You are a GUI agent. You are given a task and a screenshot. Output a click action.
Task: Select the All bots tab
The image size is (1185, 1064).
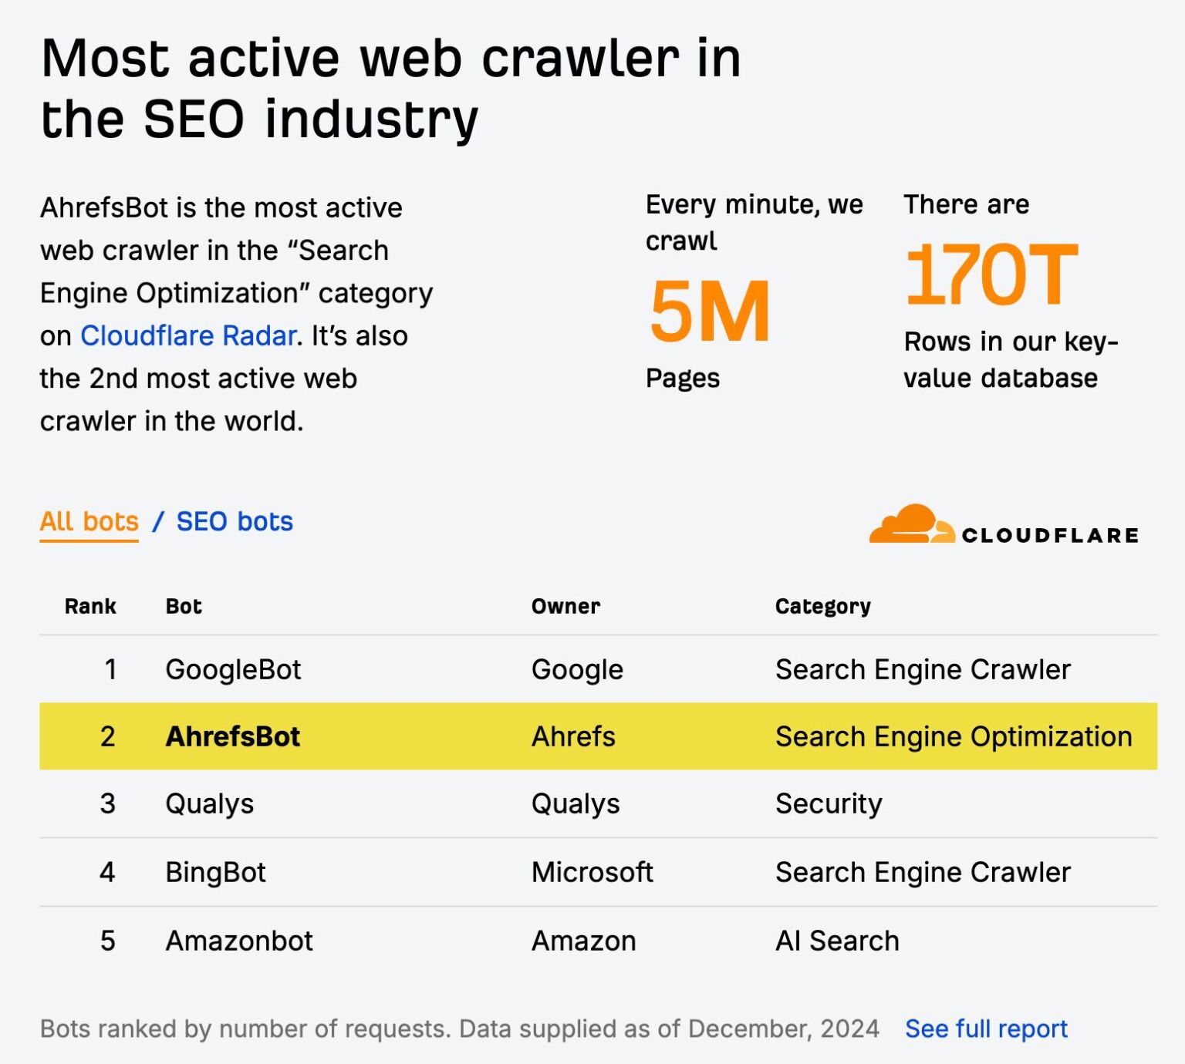pos(89,521)
